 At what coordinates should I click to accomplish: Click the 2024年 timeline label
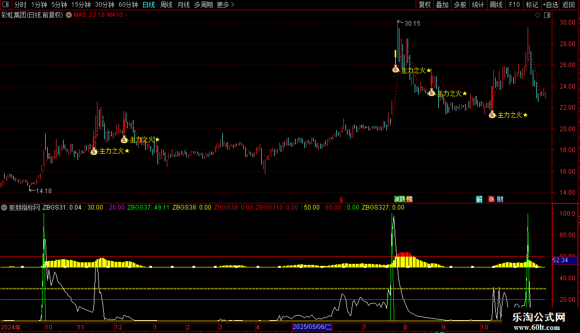11,327
